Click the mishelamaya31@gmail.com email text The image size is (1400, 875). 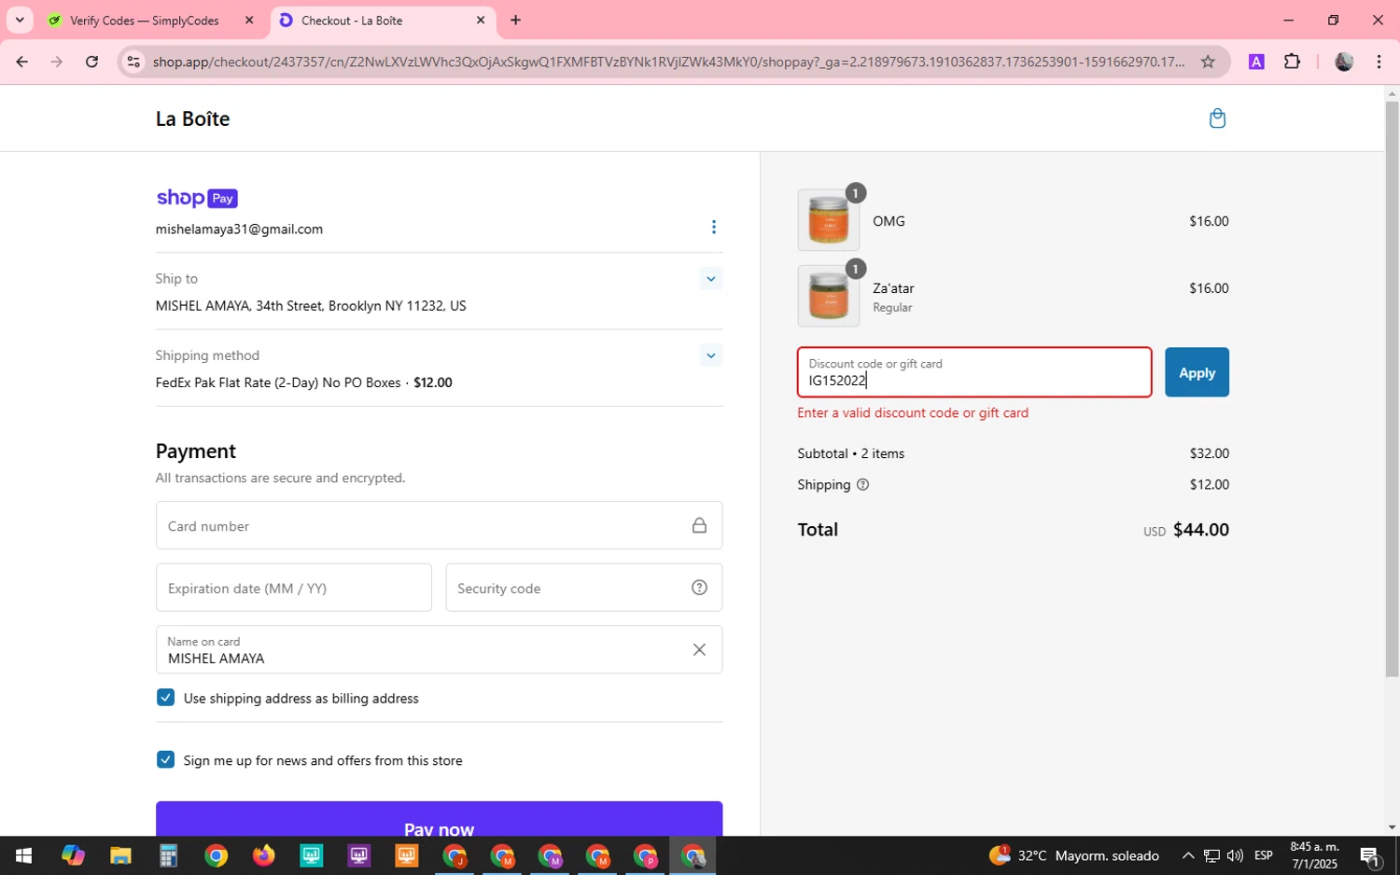(x=239, y=229)
